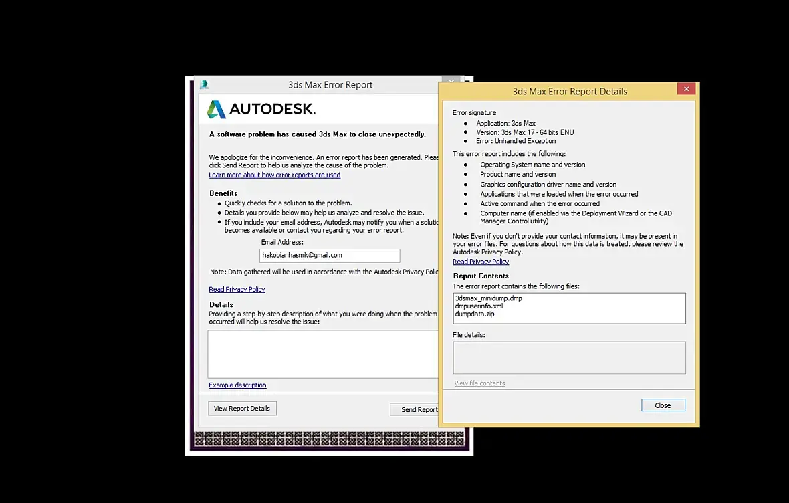The height and width of the screenshot is (503, 789).
Task: Select 3dsmax_minidump.dmp in the file list
Action: pyautogui.click(x=489, y=298)
